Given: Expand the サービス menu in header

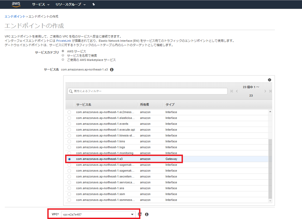Looking at the screenshot, I should (x=41, y=5).
